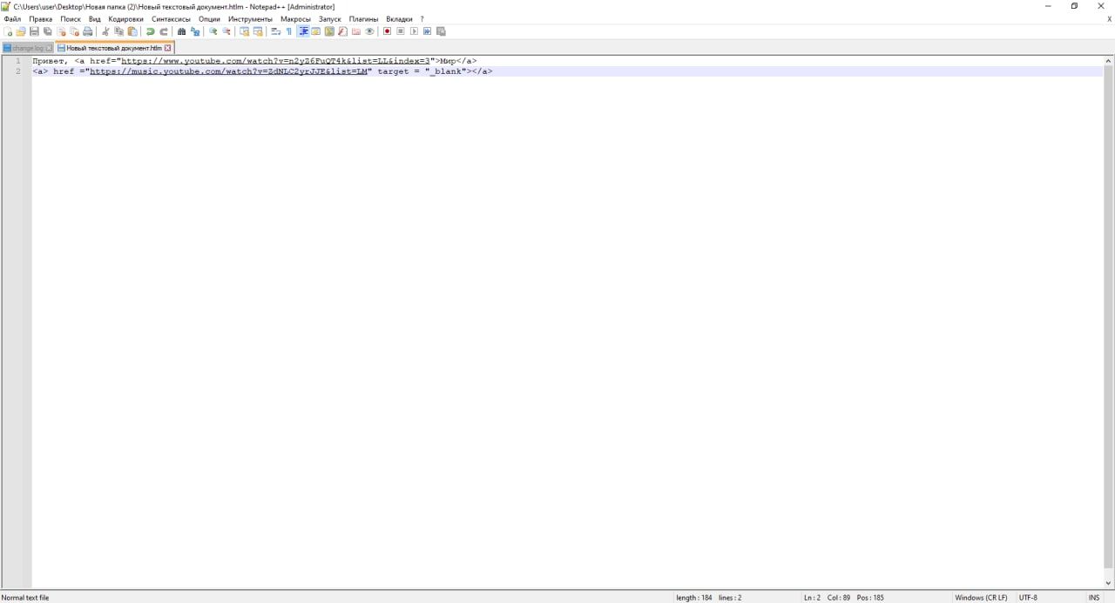Click the vertical scrollbar down arrow
Image resolution: width=1115 pixels, height=603 pixels.
click(x=1109, y=583)
